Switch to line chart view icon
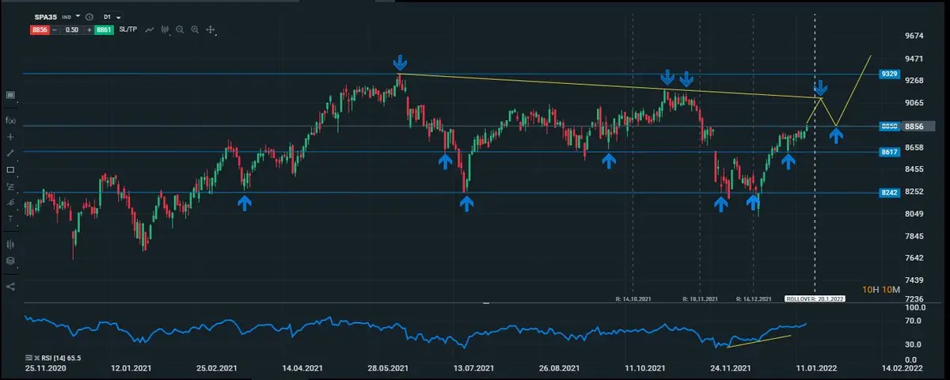Image resolution: width=950 pixels, height=380 pixels. pyautogui.click(x=150, y=29)
